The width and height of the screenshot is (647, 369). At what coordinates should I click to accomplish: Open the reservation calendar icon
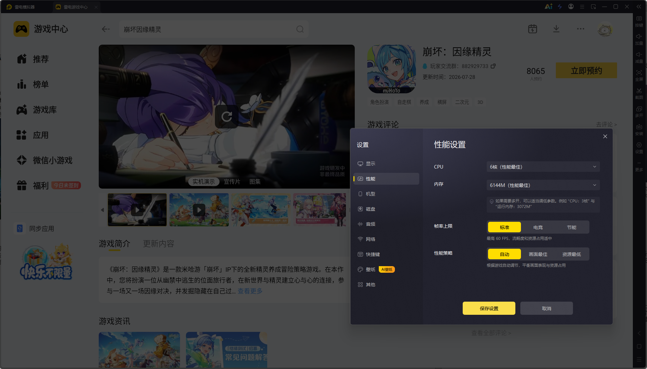[x=532, y=29]
